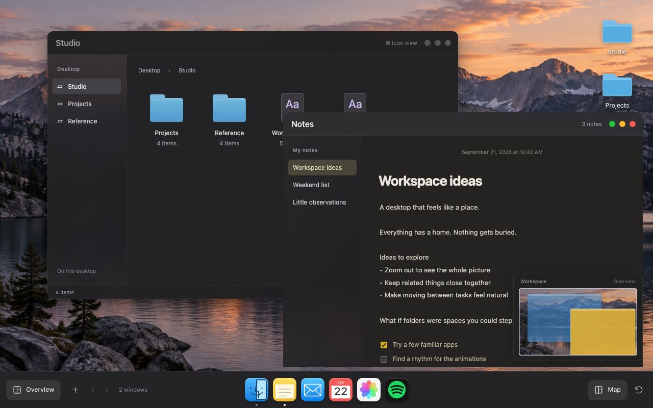Click the 2 windows label
The height and width of the screenshot is (408, 653).
click(133, 390)
